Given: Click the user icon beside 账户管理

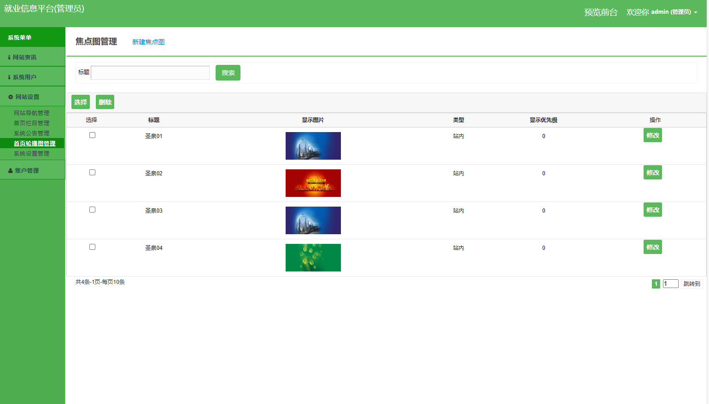Looking at the screenshot, I should [x=11, y=171].
